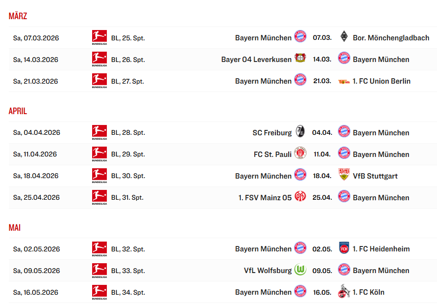
Task: Click the Sa, 11.04.2026 date entry
Action: point(35,154)
